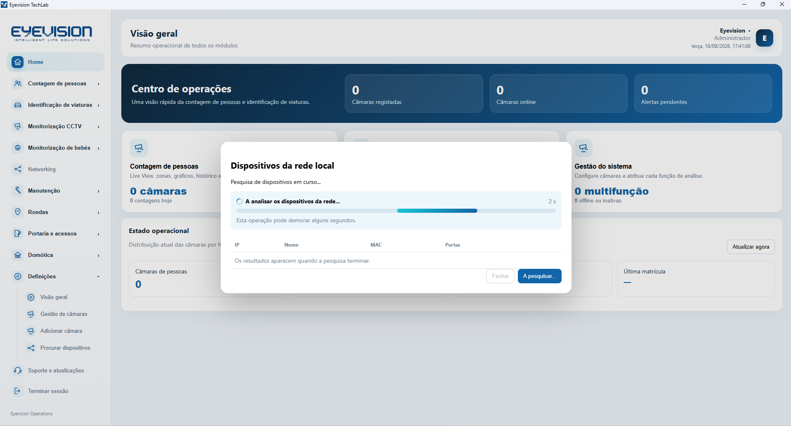Click the Última matrícula card

click(696, 278)
